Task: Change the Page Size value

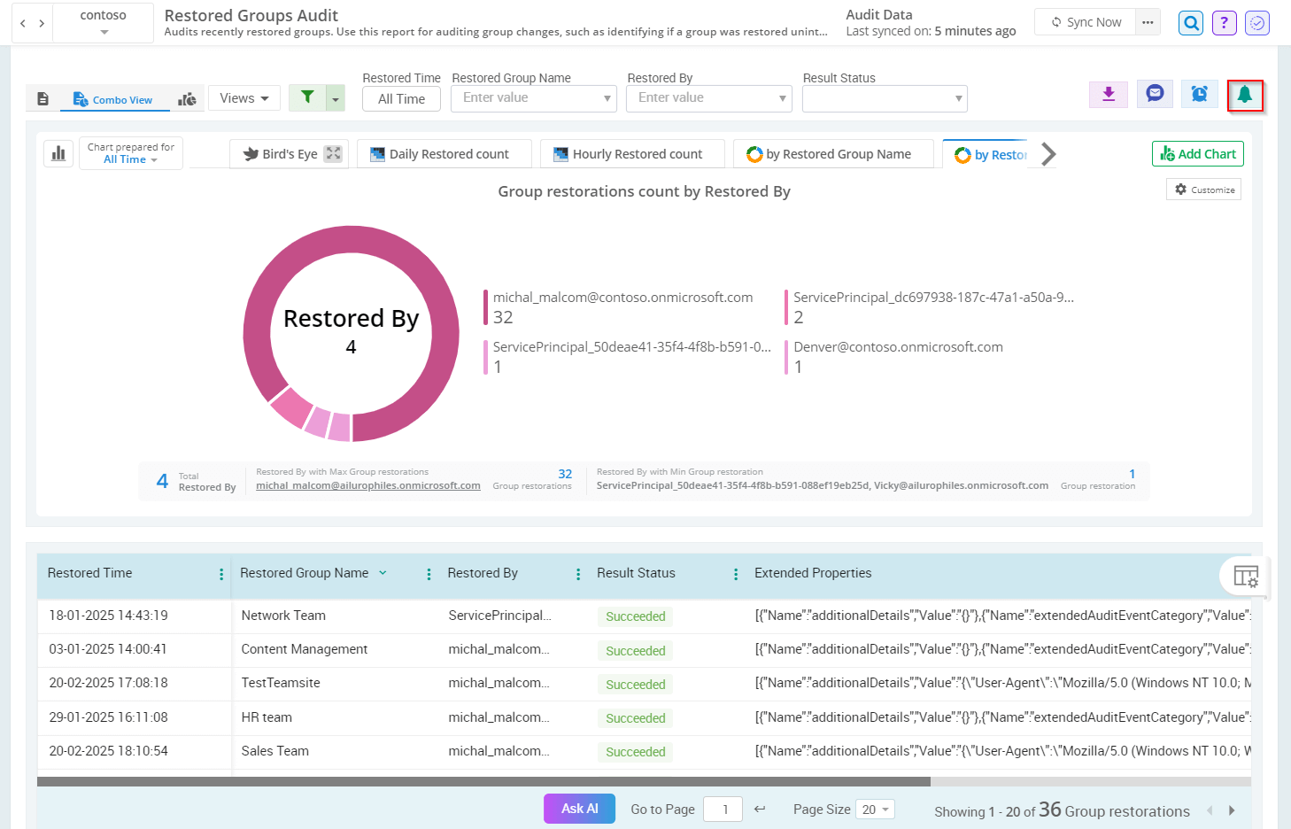Action: coord(875,809)
